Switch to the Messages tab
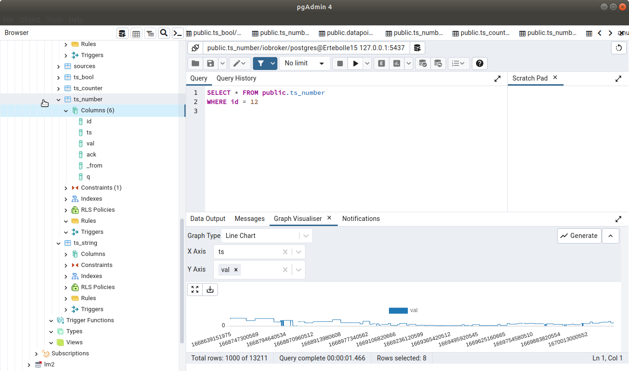Screen dimensions: 629x371 pyautogui.click(x=250, y=219)
